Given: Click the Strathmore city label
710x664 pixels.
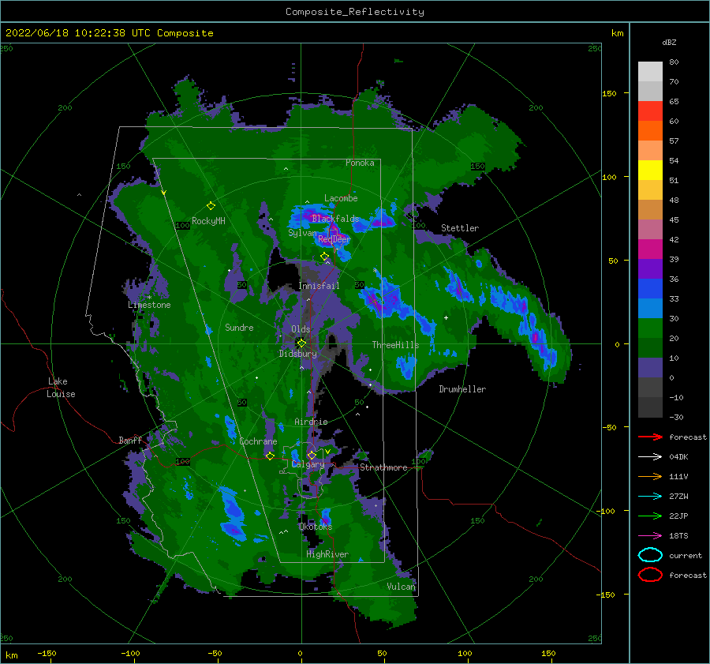Looking at the screenshot, I should [383, 467].
